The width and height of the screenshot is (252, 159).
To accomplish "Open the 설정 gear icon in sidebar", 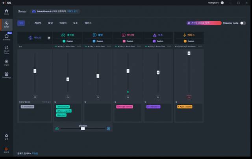I will 6,136.
